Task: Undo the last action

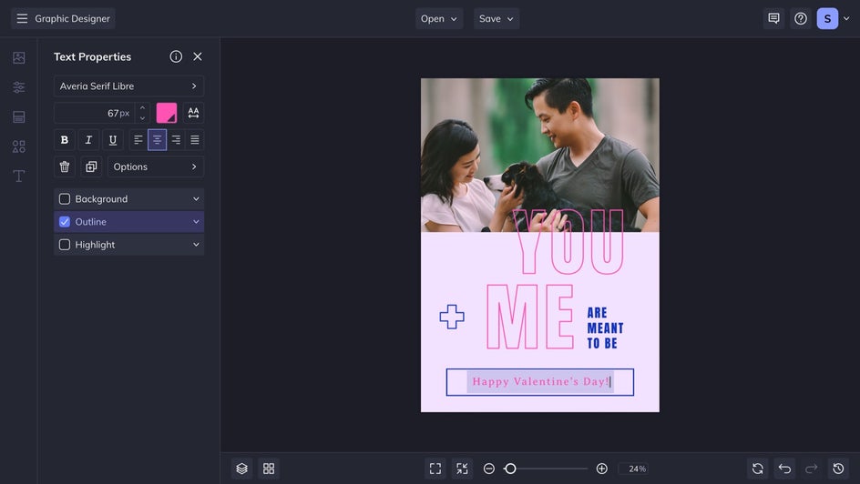Action: tap(784, 469)
